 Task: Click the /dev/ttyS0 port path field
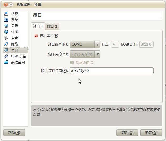point(111,70)
